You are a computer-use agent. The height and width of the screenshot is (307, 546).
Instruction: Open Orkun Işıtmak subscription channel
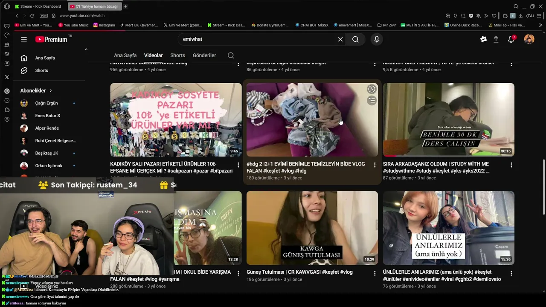[x=48, y=165]
